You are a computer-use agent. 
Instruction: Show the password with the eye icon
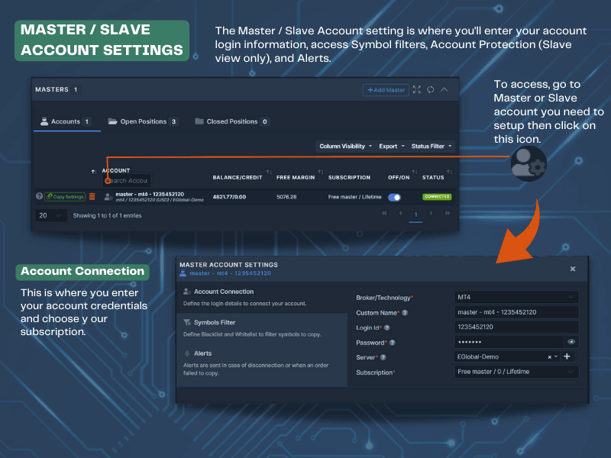coord(571,342)
